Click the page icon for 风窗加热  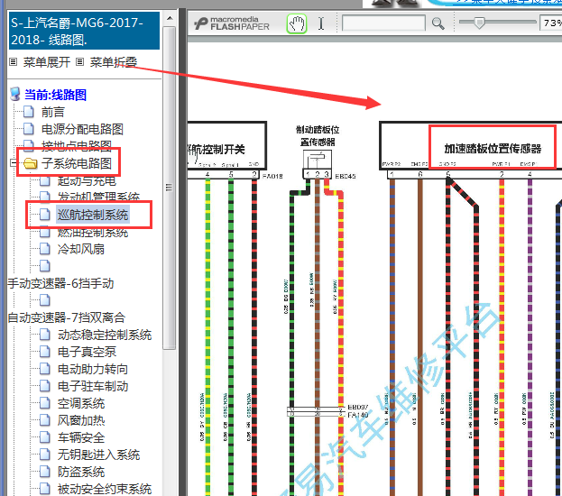click(45, 420)
